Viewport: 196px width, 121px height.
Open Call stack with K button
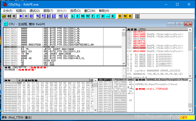click(113, 16)
